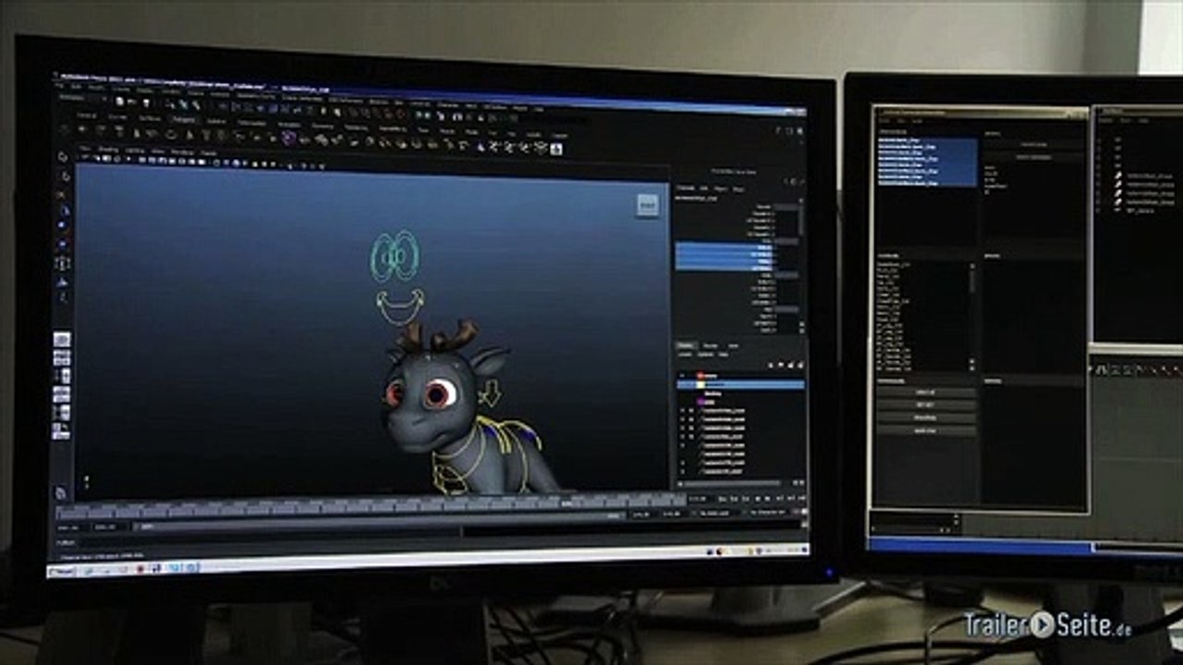Activate the Universal Manipulator tool
1183x665 pixels.
coord(63,263)
